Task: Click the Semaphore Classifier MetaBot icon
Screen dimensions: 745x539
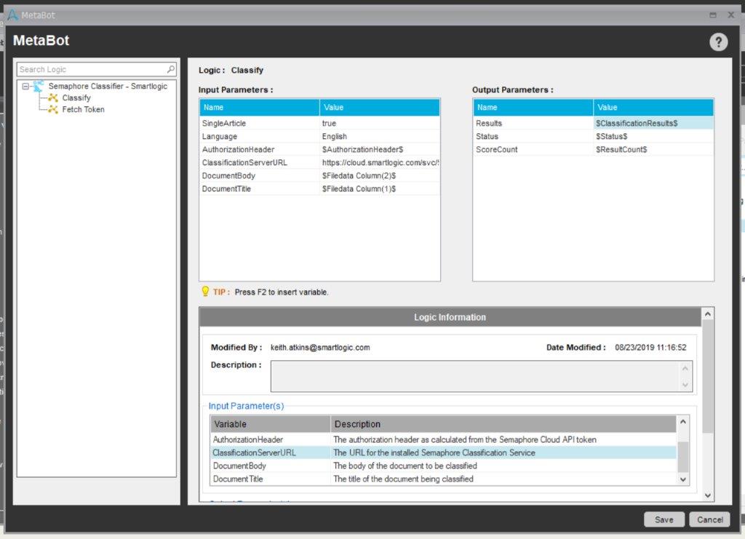Action: point(39,86)
